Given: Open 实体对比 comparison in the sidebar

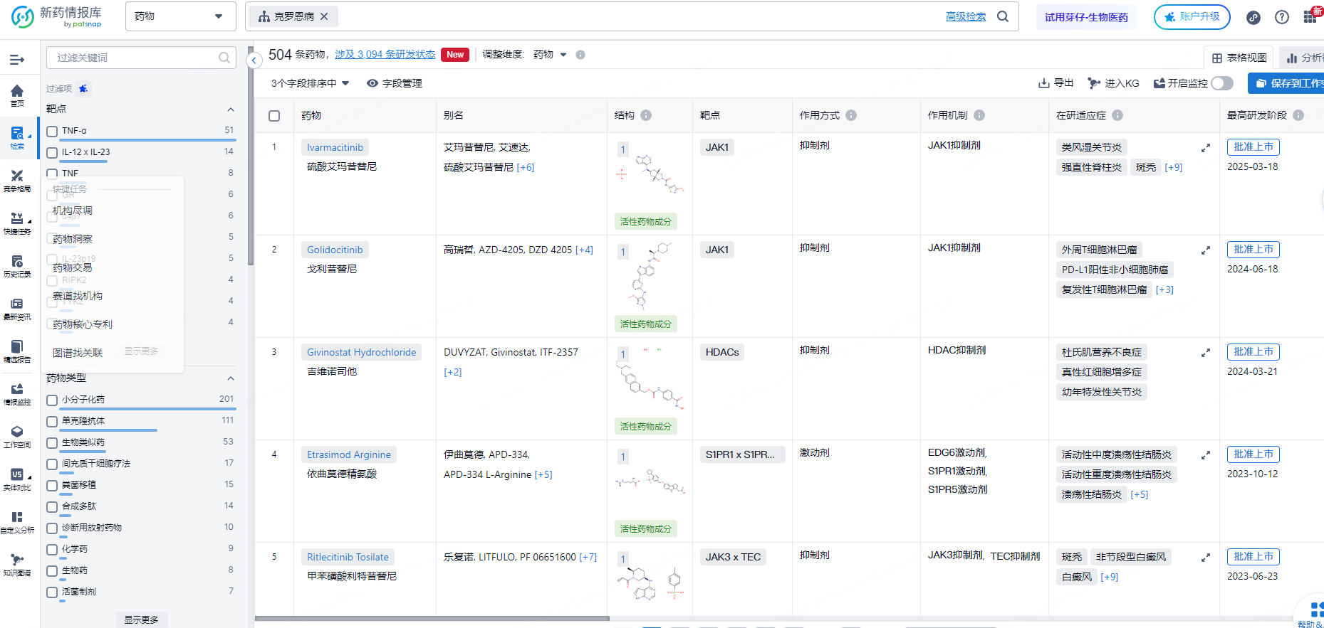Looking at the screenshot, I should pos(17,479).
